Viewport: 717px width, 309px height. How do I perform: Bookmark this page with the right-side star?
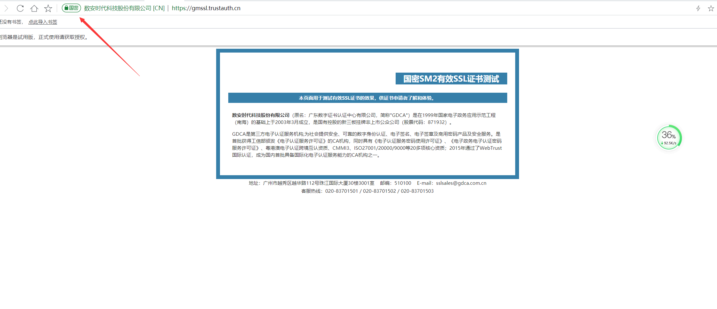coord(711,8)
